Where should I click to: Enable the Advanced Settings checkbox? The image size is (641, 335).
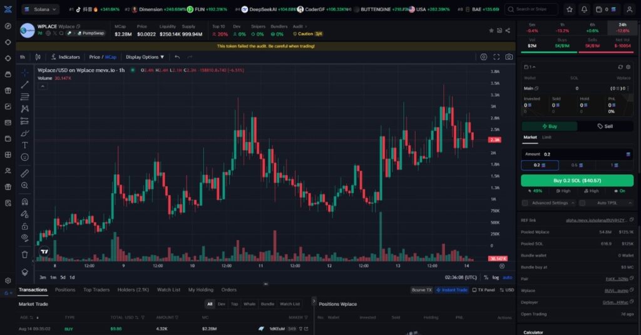(x=525, y=202)
